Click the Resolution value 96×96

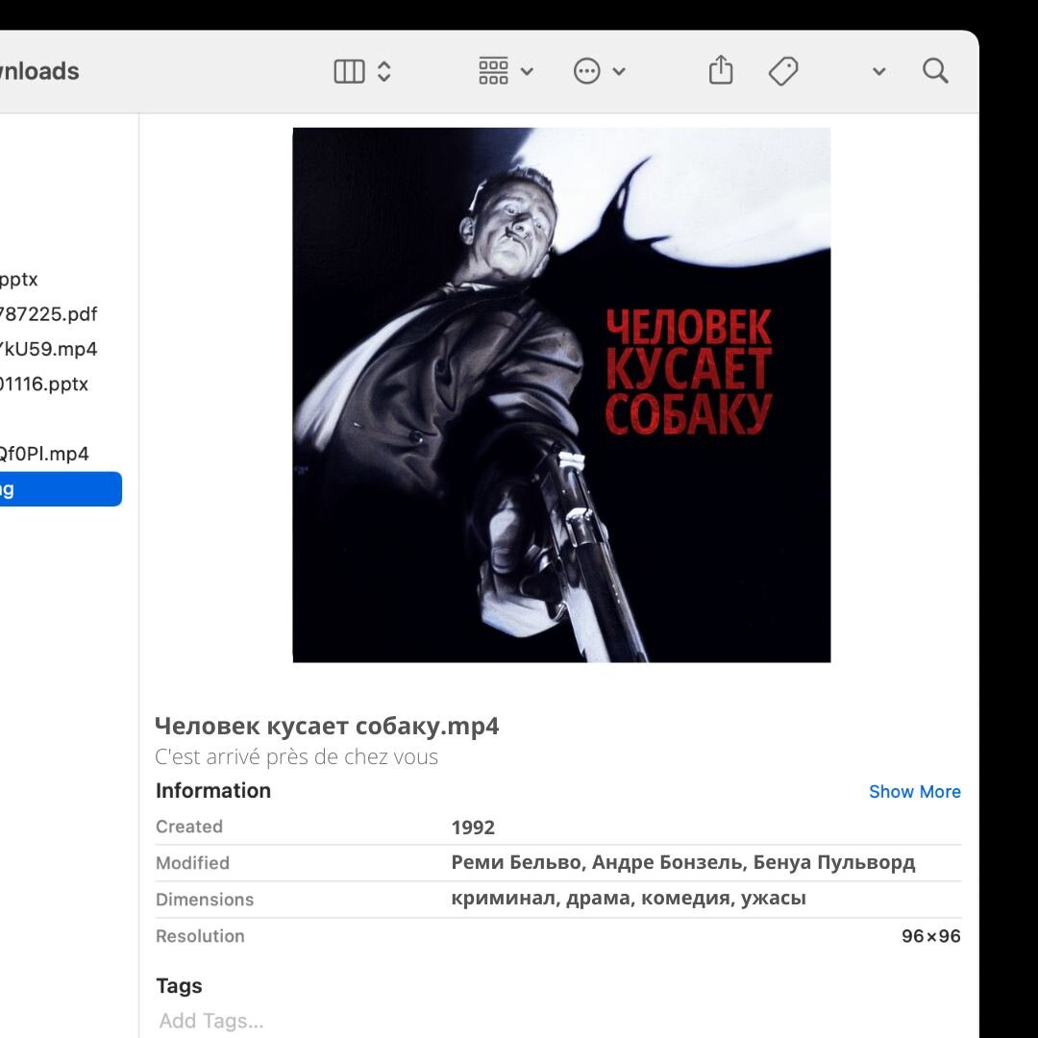[x=930, y=936]
